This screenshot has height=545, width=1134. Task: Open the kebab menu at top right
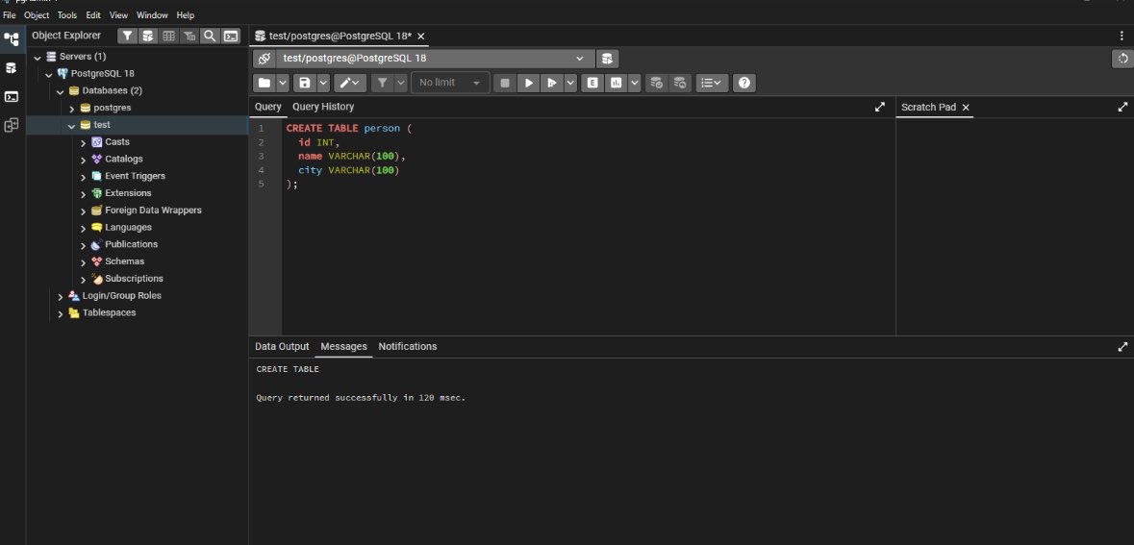[1122, 36]
